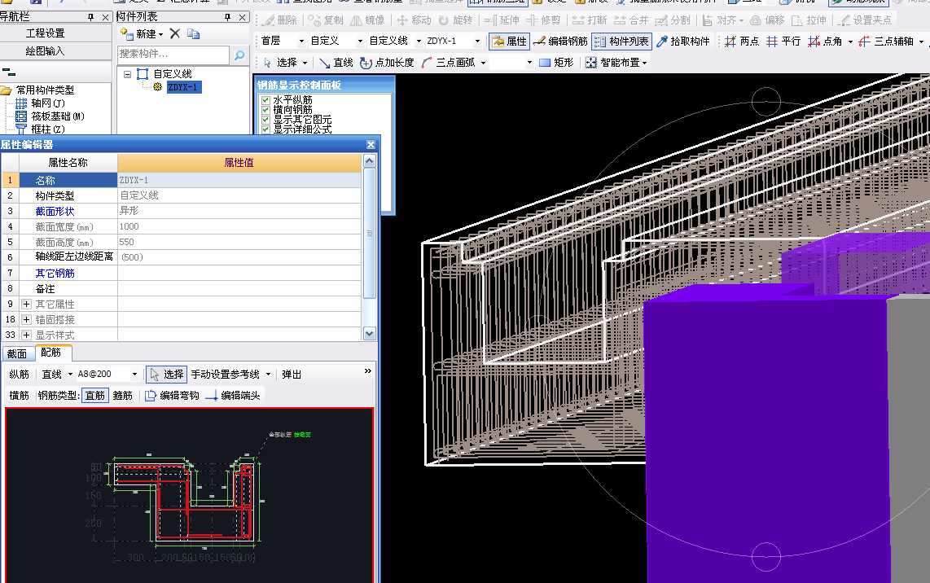The width and height of the screenshot is (930, 583).
Task: Select the 偏移 offset tool
Action: click(767, 20)
